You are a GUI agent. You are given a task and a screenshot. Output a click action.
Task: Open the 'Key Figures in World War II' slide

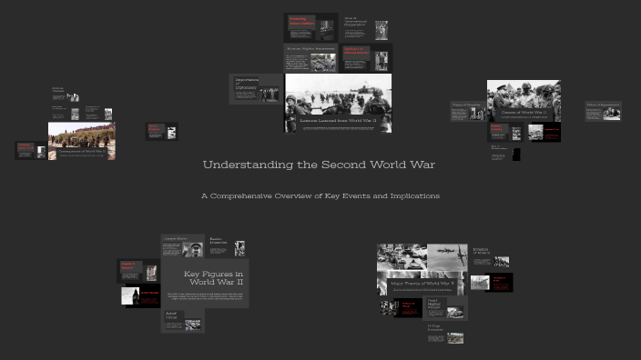(x=205, y=284)
